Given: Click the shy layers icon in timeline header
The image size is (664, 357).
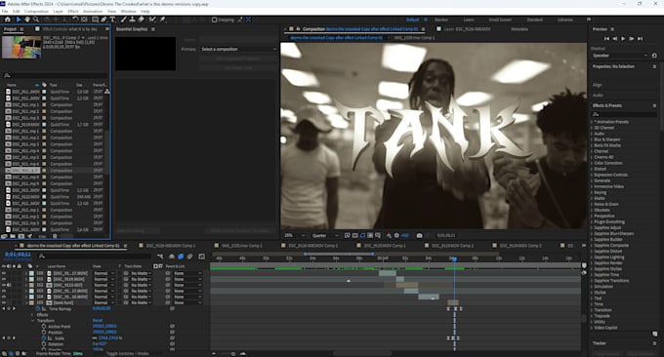Looking at the screenshot, I should (x=172, y=257).
